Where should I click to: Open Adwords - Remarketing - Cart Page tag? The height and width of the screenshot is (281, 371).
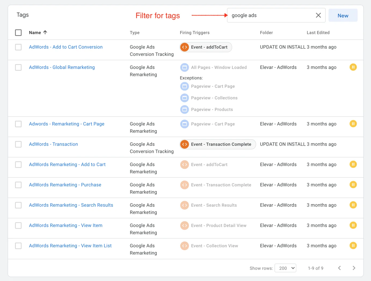[67, 124]
